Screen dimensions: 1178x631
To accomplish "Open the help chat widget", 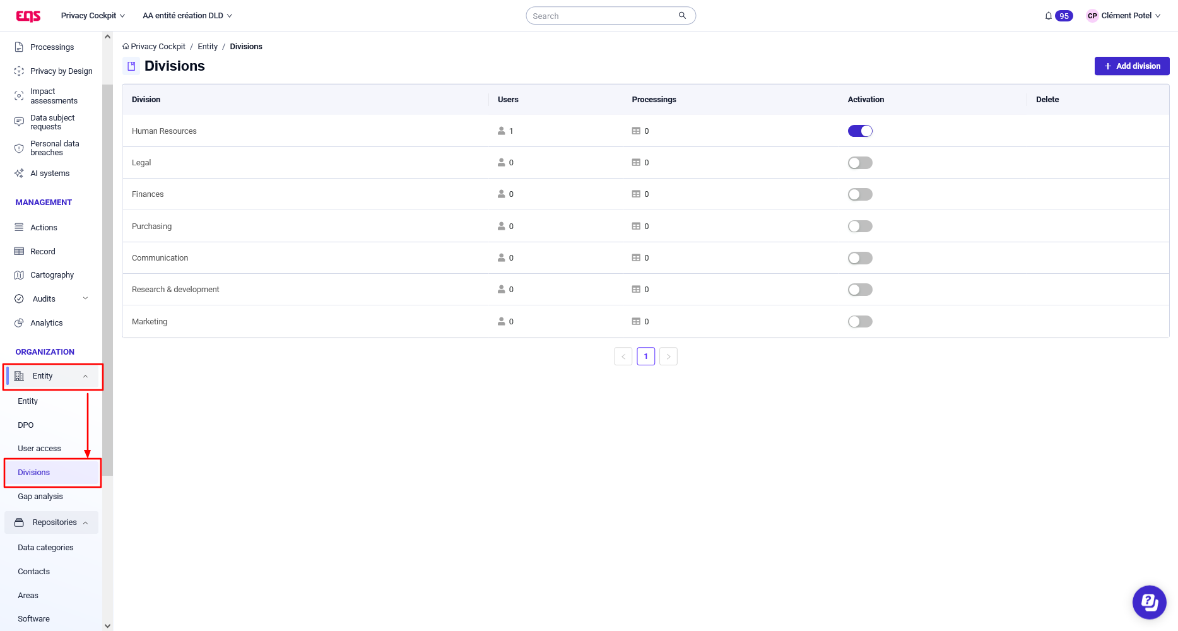I will tap(1149, 602).
